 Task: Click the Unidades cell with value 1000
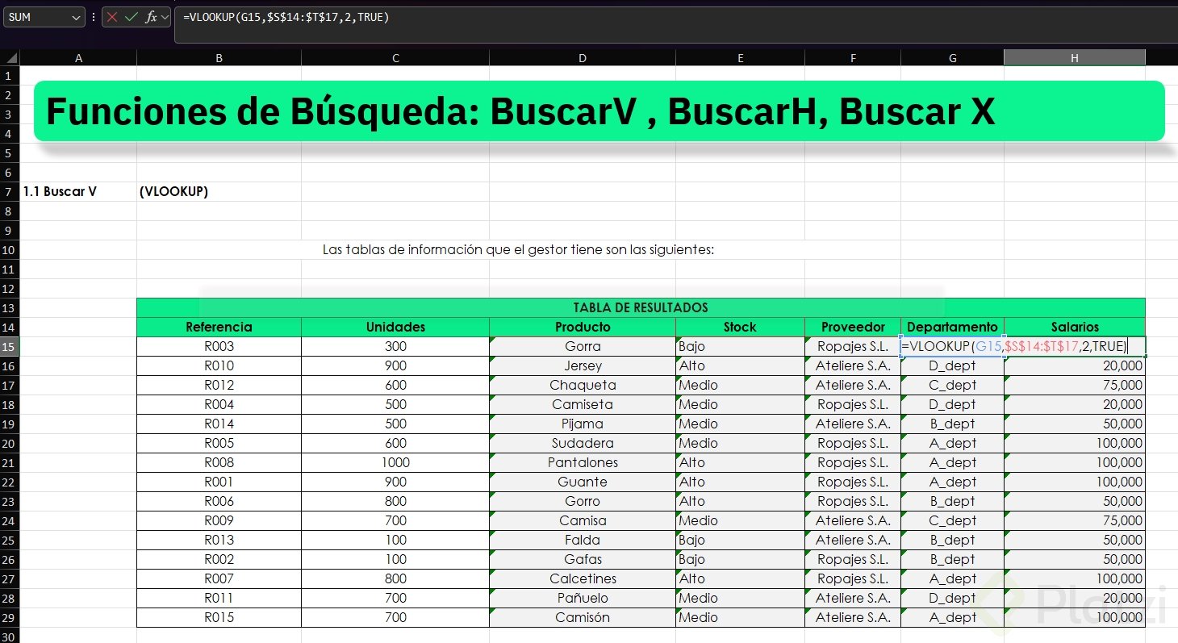[x=395, y=462]
